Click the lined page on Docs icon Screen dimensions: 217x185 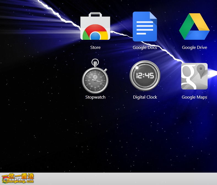(145, 28)
